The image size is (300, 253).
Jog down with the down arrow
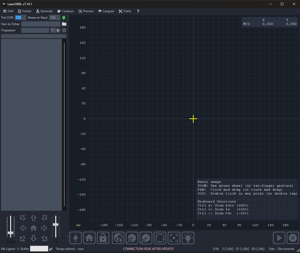coord(33,238)
